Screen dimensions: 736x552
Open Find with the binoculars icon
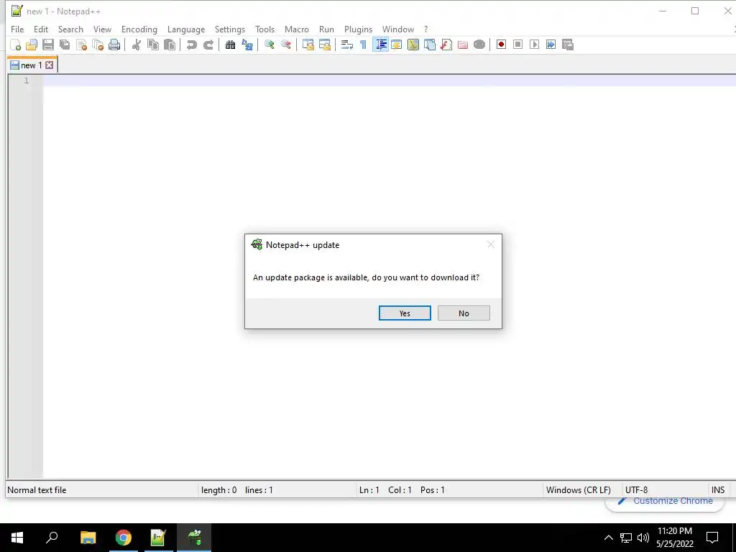pos(230,45)
